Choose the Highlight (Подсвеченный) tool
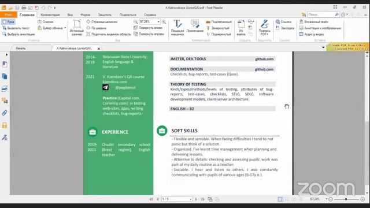Screen dimensions: 370x208 click(219, 22)
